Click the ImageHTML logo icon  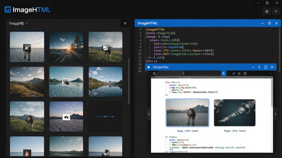point(7,10)
